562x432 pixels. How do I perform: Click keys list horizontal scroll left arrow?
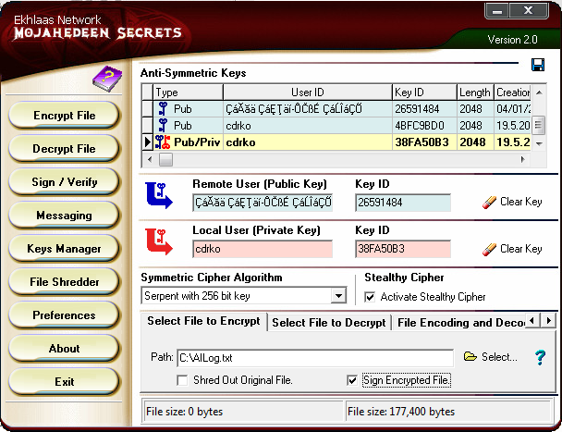[x=150, y=159]
